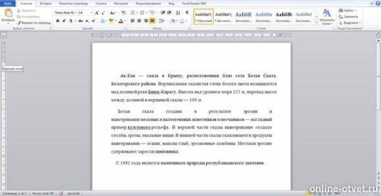Toggle show paragraph marks (¶)
This screenshot has height=196, width=381.
(187, 13)
